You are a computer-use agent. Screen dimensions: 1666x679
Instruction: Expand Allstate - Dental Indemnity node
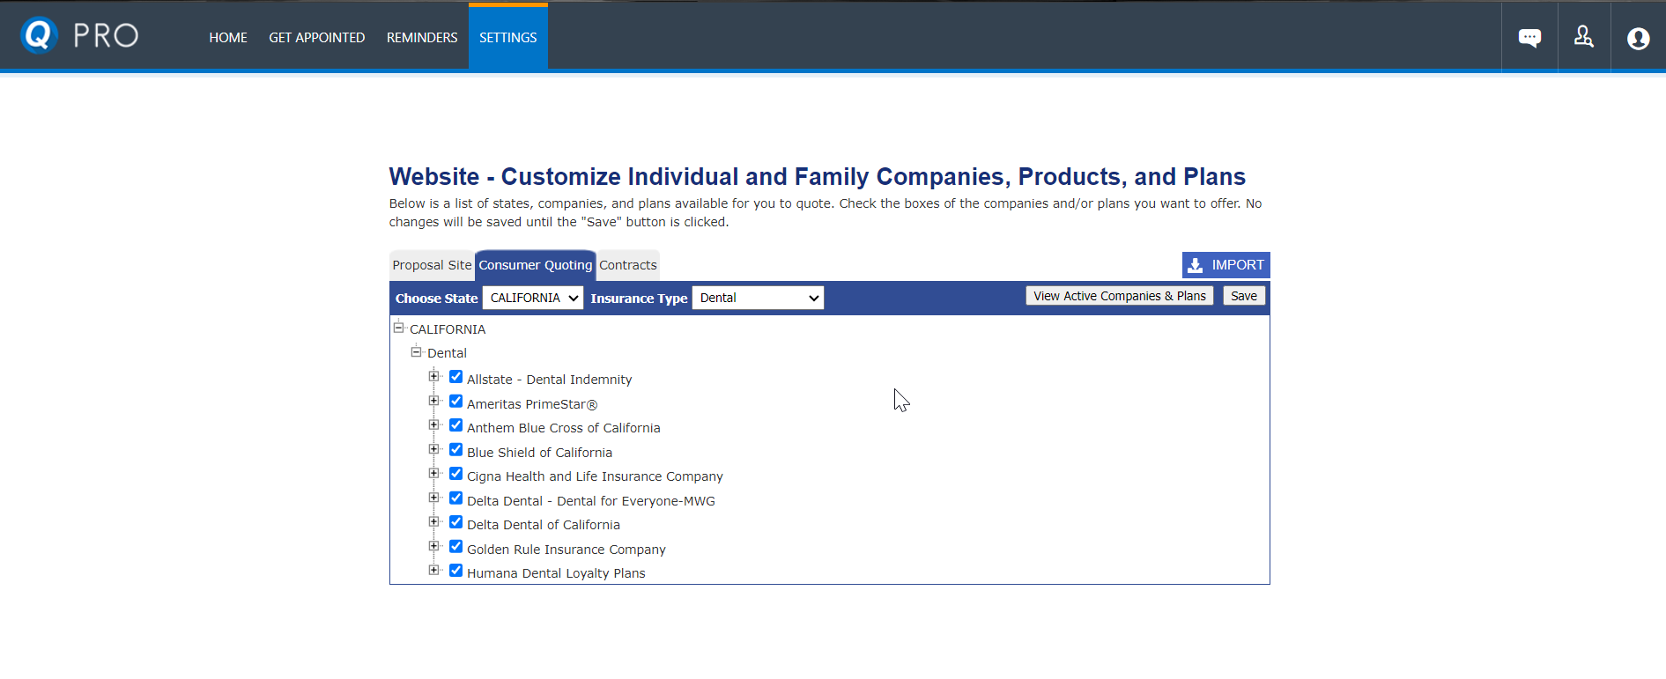(x=433, y=376)
